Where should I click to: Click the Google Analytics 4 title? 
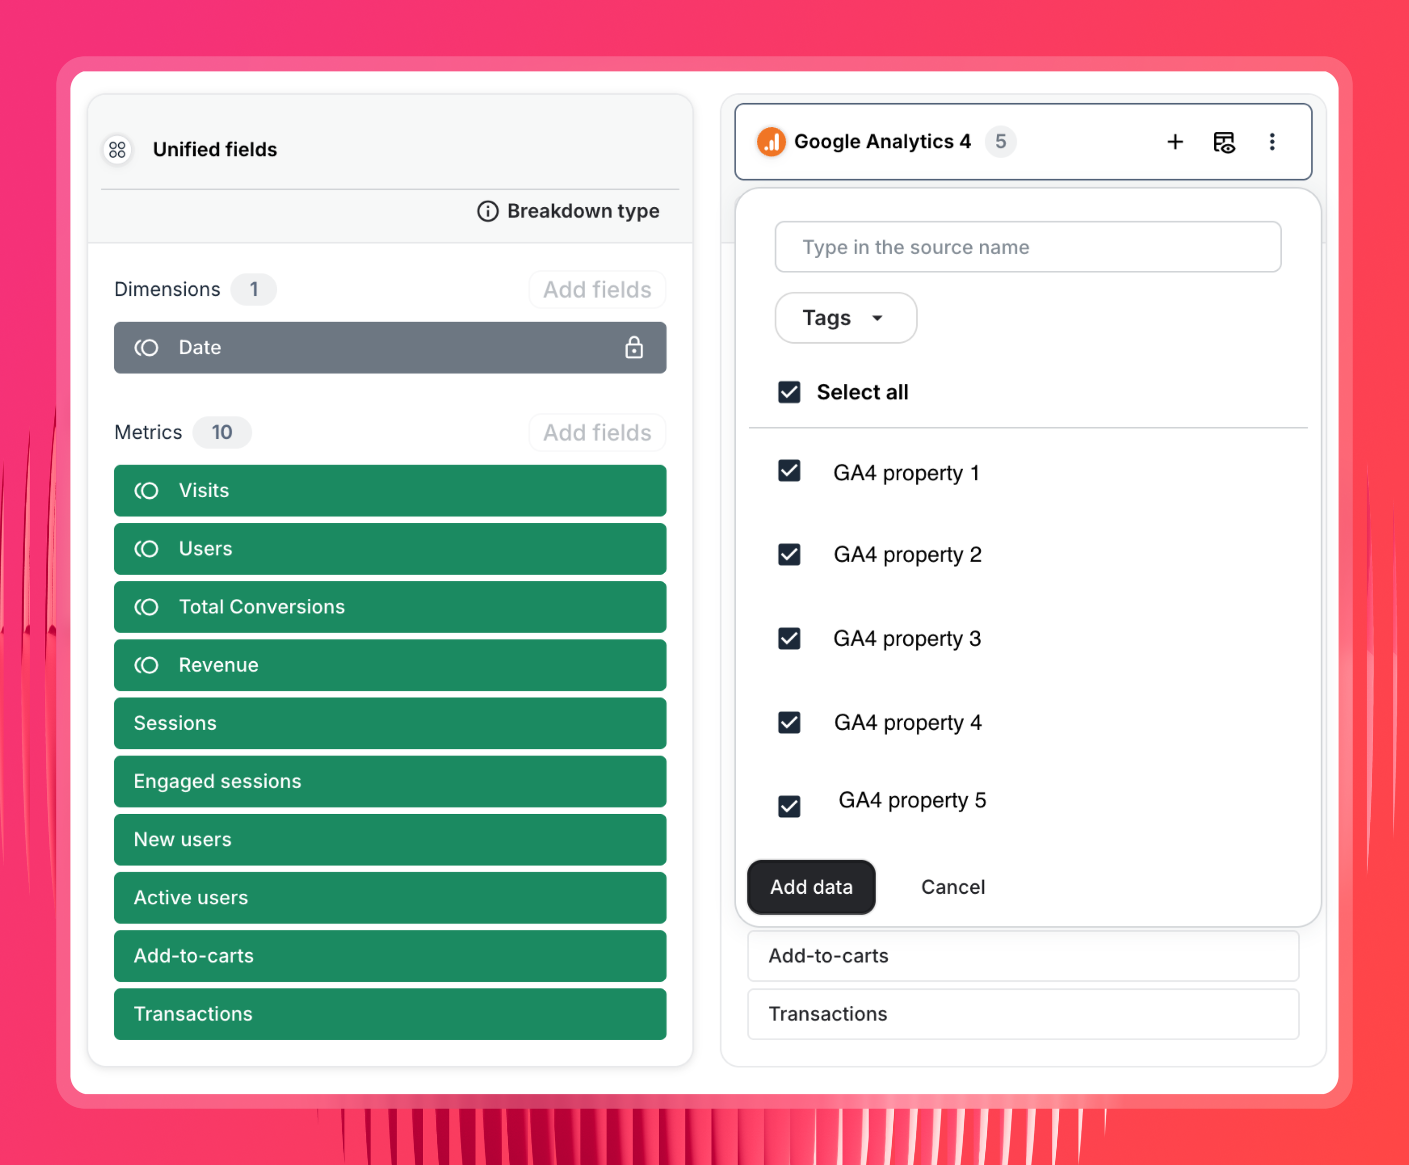882,141
